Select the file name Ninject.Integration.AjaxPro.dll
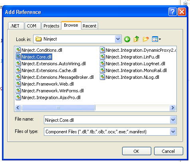Image resolution: width=190 pixels, height=162 pixels. (x=51, y=98)
